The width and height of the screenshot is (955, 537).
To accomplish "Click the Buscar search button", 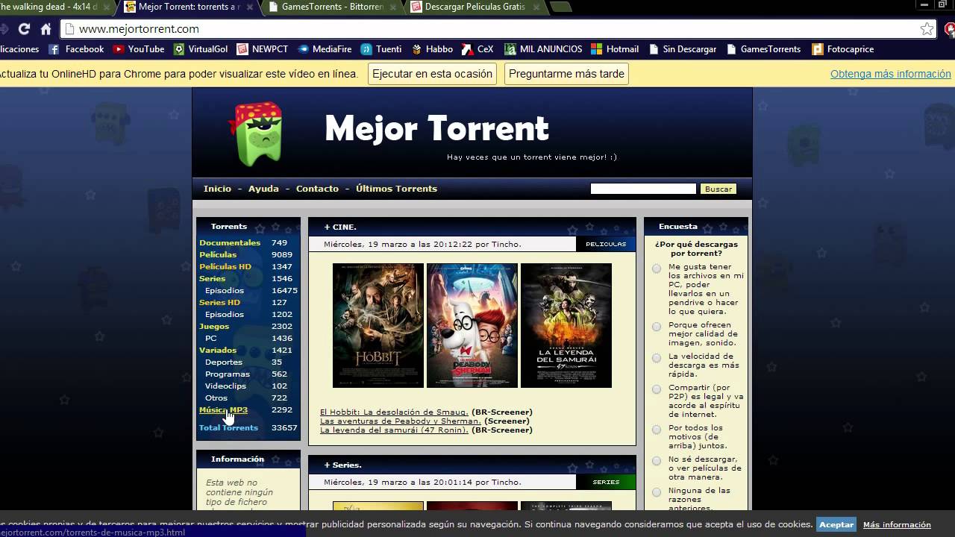I will (x=718, y=189).
